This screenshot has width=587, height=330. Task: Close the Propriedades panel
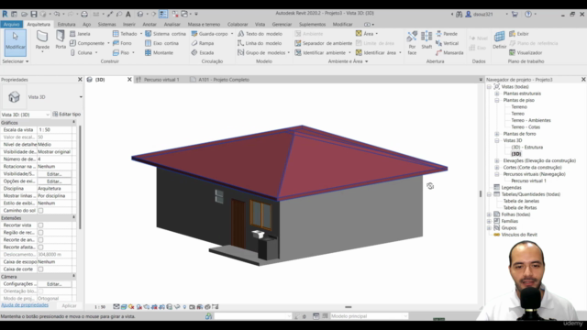80,80
